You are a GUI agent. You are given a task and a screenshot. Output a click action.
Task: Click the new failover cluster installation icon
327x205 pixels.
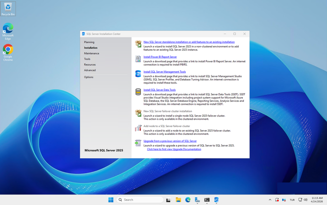(x=138, y=113)
